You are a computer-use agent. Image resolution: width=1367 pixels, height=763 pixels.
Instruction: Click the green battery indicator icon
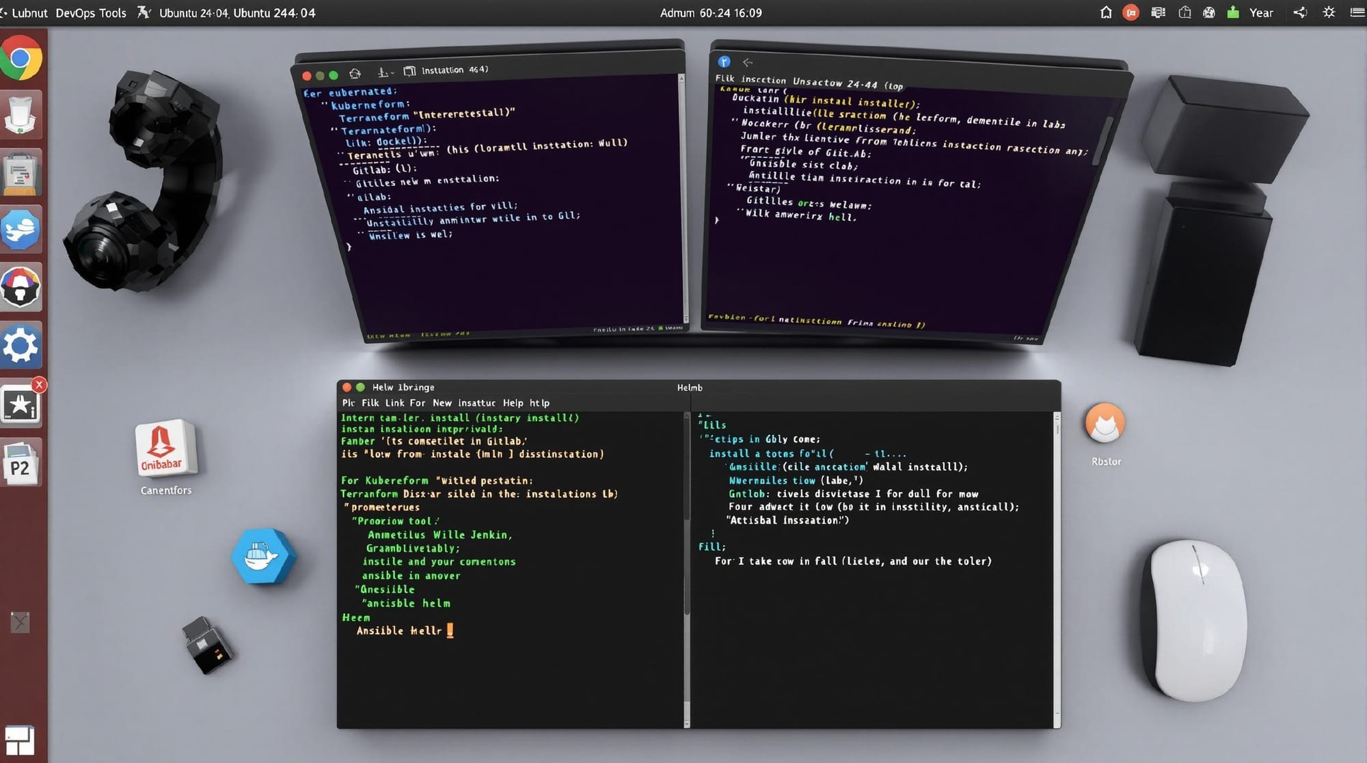tap(1233, 12)
